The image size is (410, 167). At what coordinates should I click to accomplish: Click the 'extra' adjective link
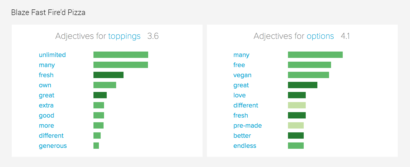point(46,105)
